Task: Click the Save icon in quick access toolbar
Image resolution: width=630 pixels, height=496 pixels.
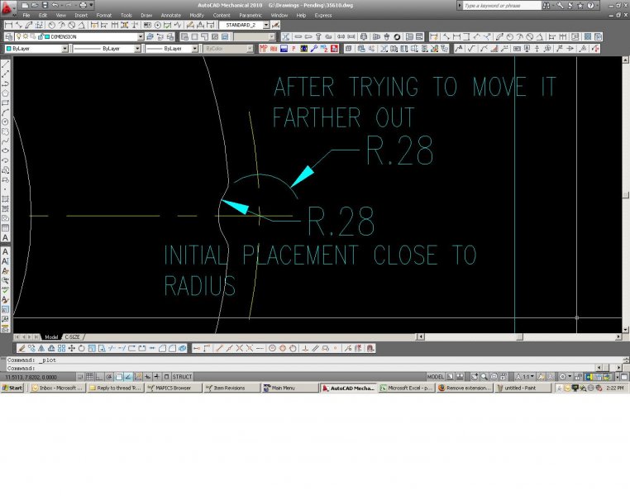Action: 45,5
